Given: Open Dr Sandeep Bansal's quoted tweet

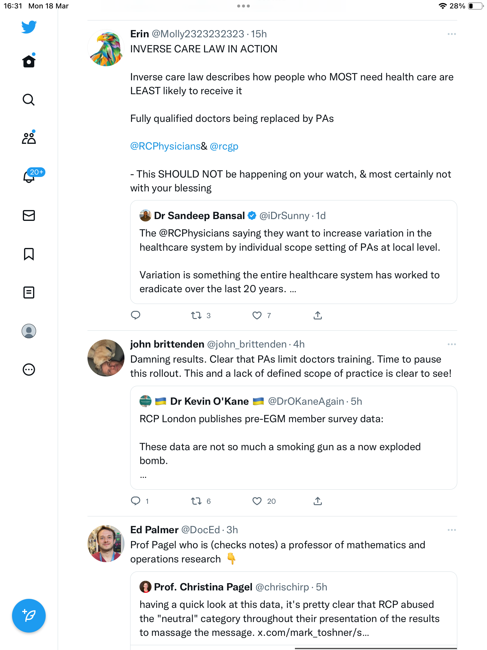Looking at the screenshot, I should point(293,252).
